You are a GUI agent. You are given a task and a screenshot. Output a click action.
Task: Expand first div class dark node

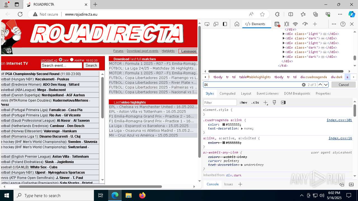coord(283,38)
